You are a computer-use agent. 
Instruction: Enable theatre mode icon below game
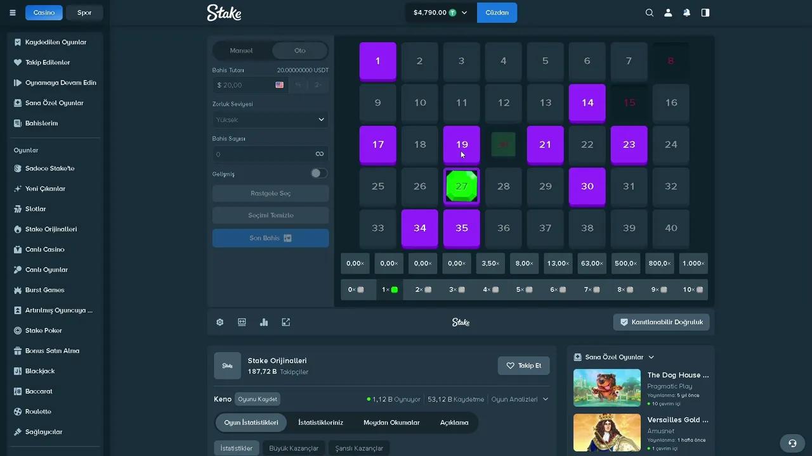[242, 322]
